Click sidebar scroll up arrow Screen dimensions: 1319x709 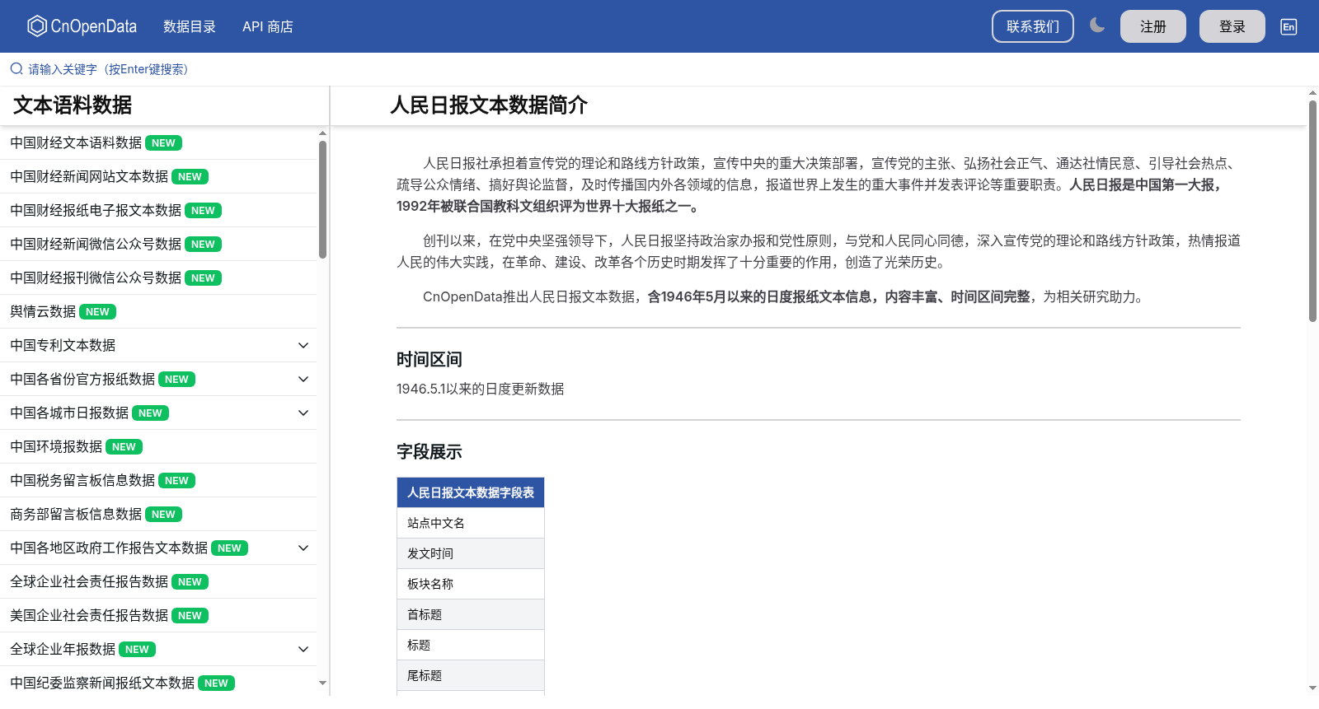[322, 133]
